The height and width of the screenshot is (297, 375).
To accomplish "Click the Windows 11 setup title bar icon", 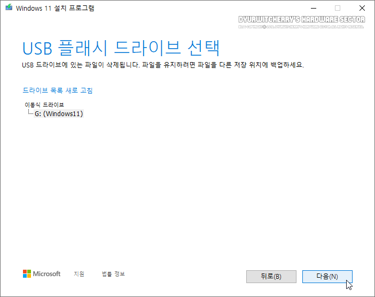I will point(9,7).
